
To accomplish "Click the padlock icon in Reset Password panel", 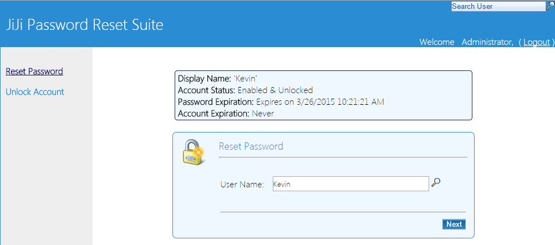I will coord(194,152).
